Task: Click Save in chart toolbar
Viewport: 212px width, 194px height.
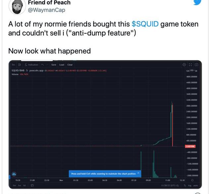Action: [x=54, y=65]
